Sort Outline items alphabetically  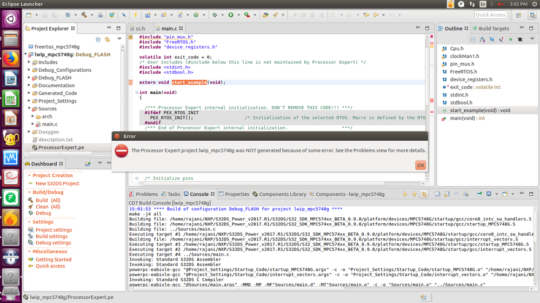tap(482, 39)
